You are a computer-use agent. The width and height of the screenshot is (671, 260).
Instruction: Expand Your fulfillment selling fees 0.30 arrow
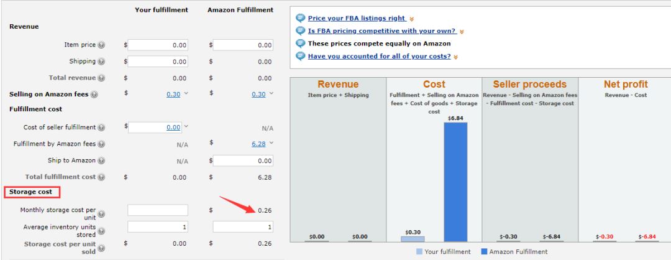[186, 93]
